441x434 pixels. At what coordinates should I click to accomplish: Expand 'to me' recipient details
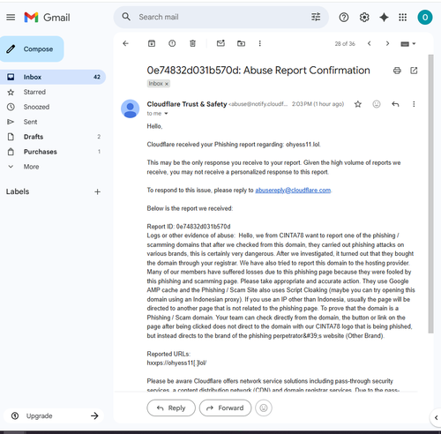[x=166, y=114]
